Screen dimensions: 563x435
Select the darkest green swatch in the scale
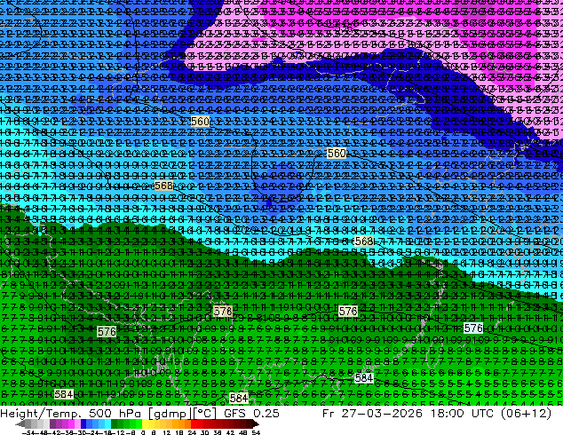point(115,424)
